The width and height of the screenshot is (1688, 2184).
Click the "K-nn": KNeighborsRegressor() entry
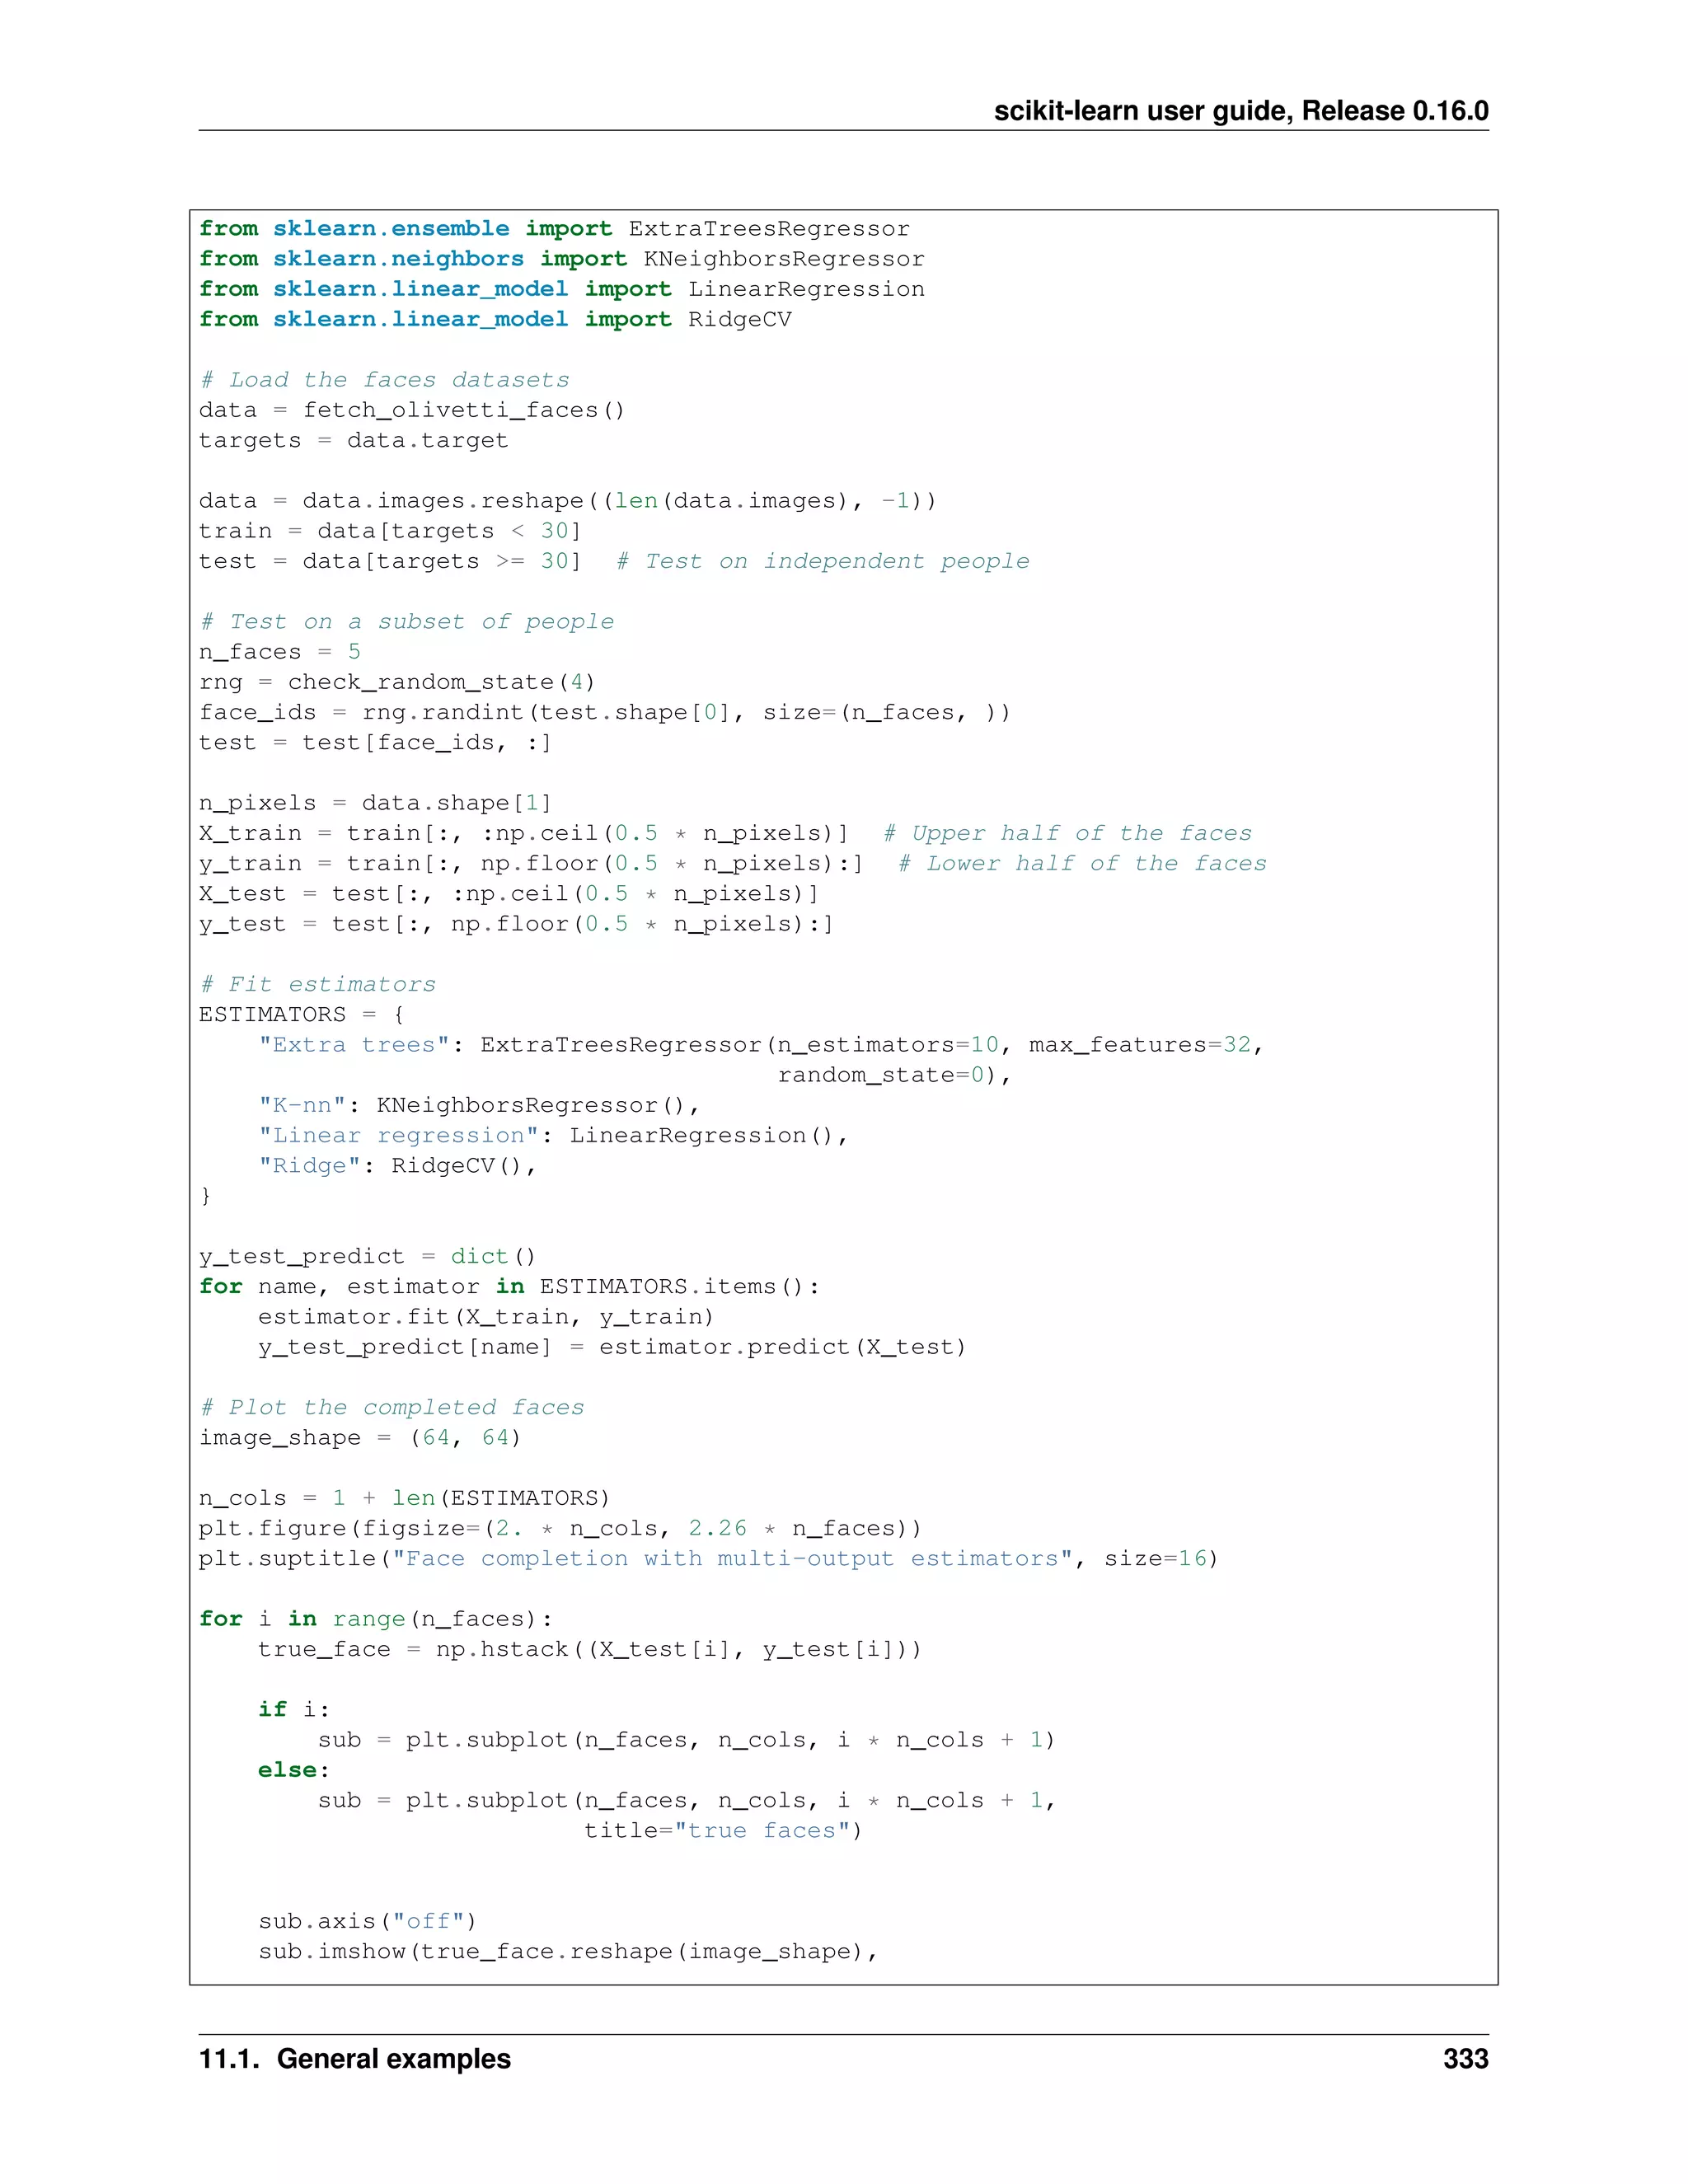[479, 1105]
